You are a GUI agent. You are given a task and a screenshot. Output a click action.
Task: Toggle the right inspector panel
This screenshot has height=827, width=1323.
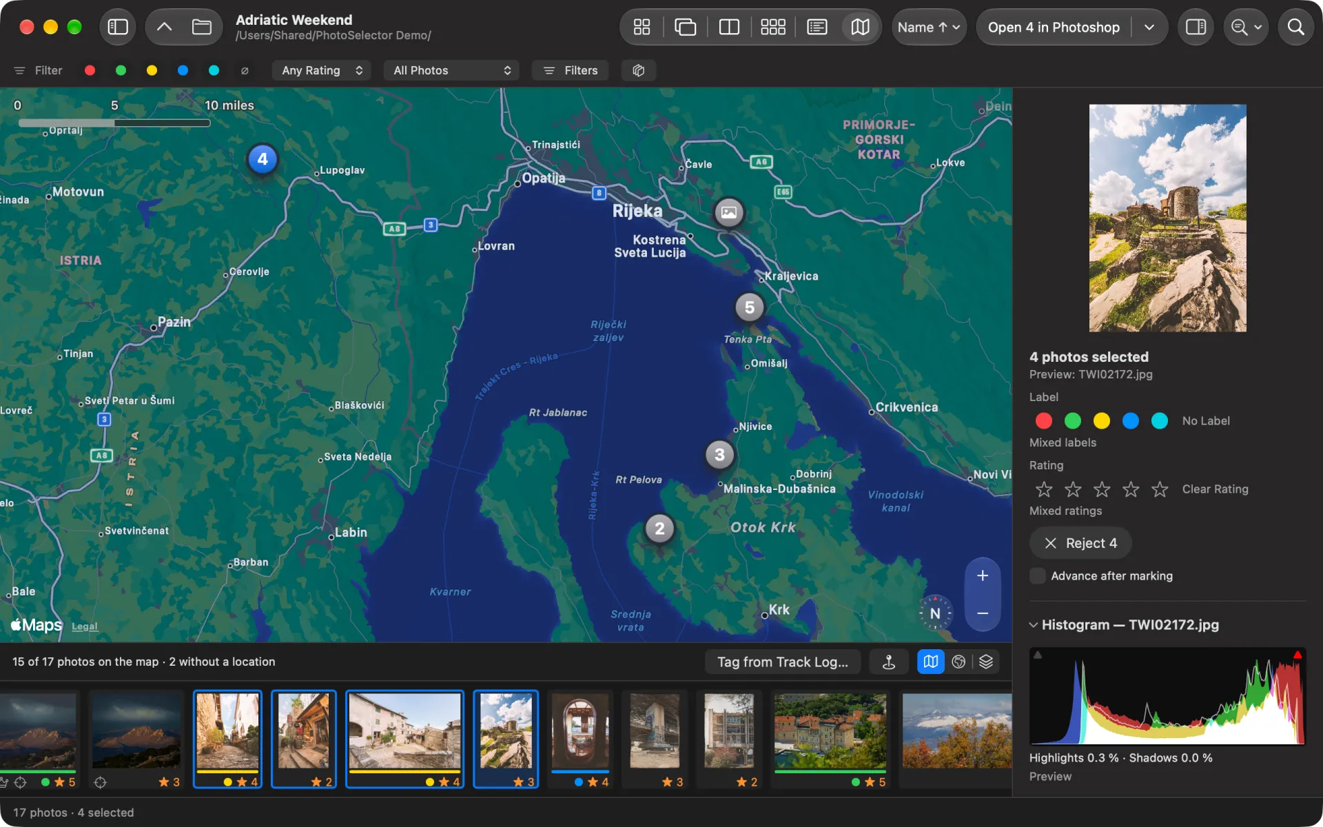click(x=1196, y=27)
